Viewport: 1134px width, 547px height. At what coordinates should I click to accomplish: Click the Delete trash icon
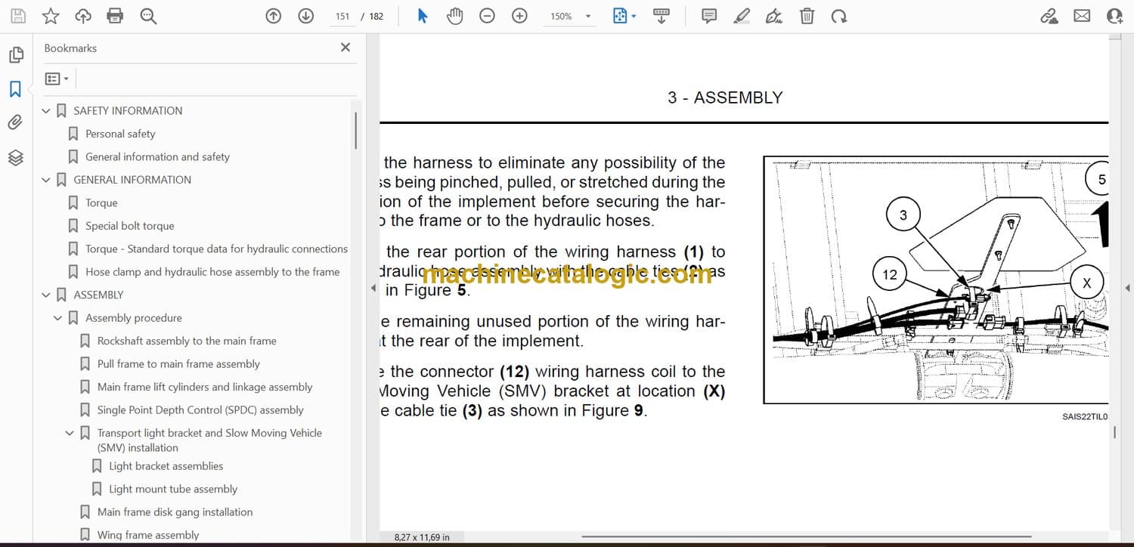(x=807, y=16)
